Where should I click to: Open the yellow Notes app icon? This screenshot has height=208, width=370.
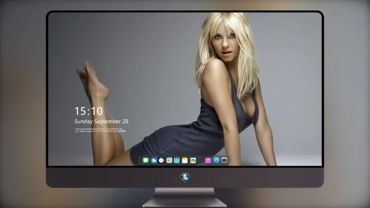[185, 160]
